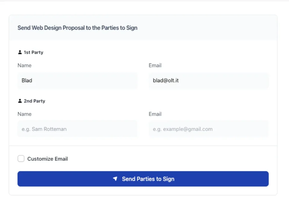
Task: Focus the Email field containing blad@olt.it
Action: [x=209, y=80]
